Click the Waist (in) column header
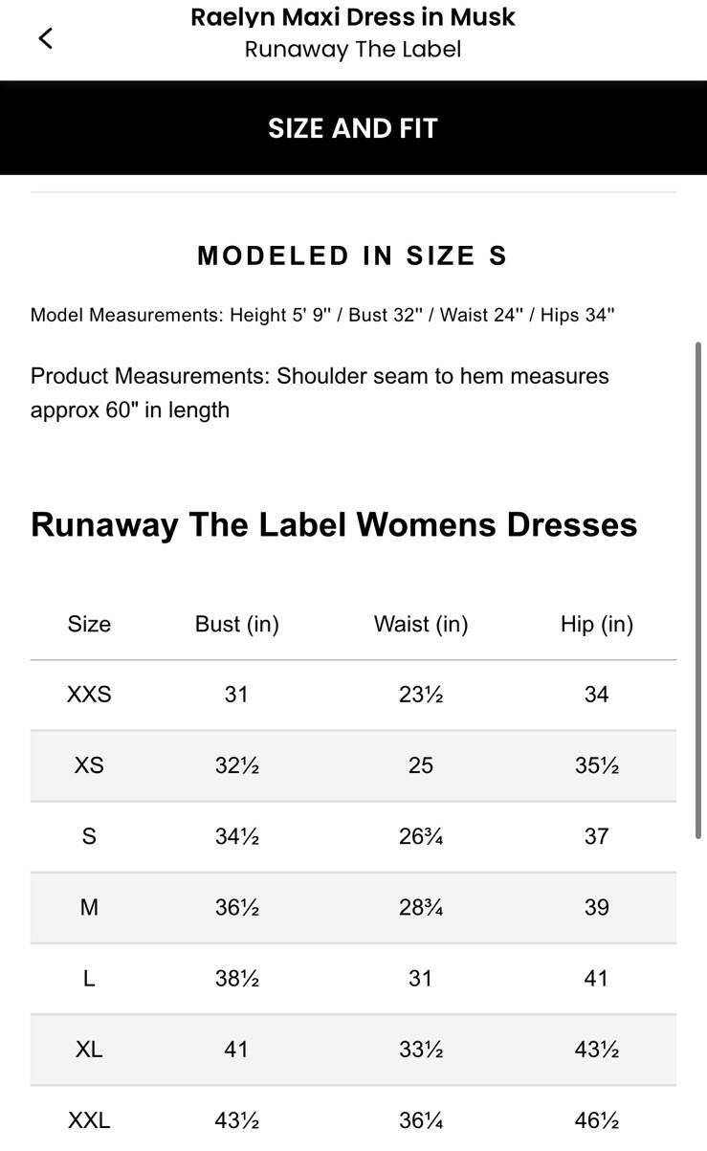 point(421,624)
